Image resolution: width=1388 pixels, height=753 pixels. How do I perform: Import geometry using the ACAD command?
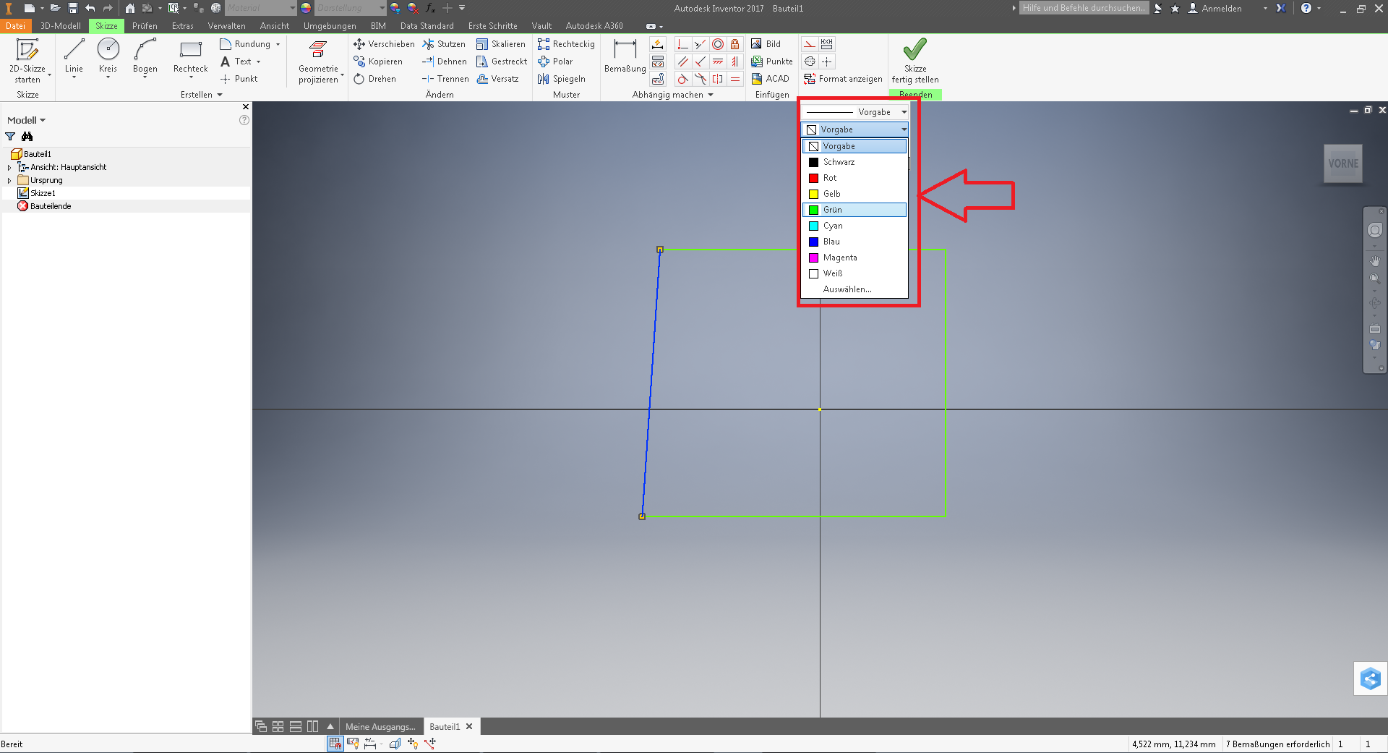pos(771,78)
